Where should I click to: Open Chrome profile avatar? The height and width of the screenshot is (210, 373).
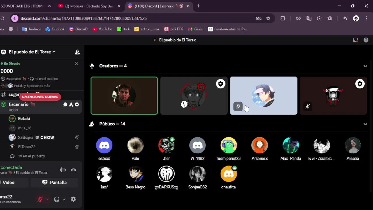[356, 18]
